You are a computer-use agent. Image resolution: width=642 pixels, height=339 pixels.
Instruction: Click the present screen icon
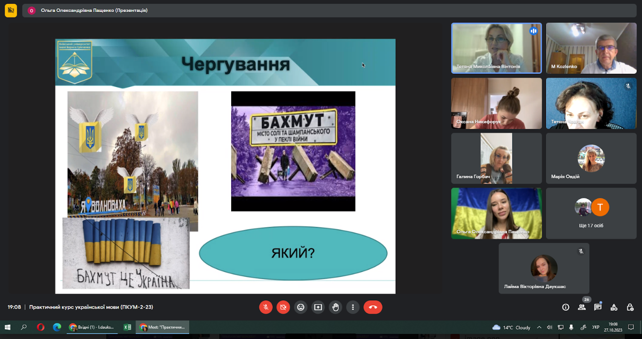pyautogui.click(x=318, y=307)
